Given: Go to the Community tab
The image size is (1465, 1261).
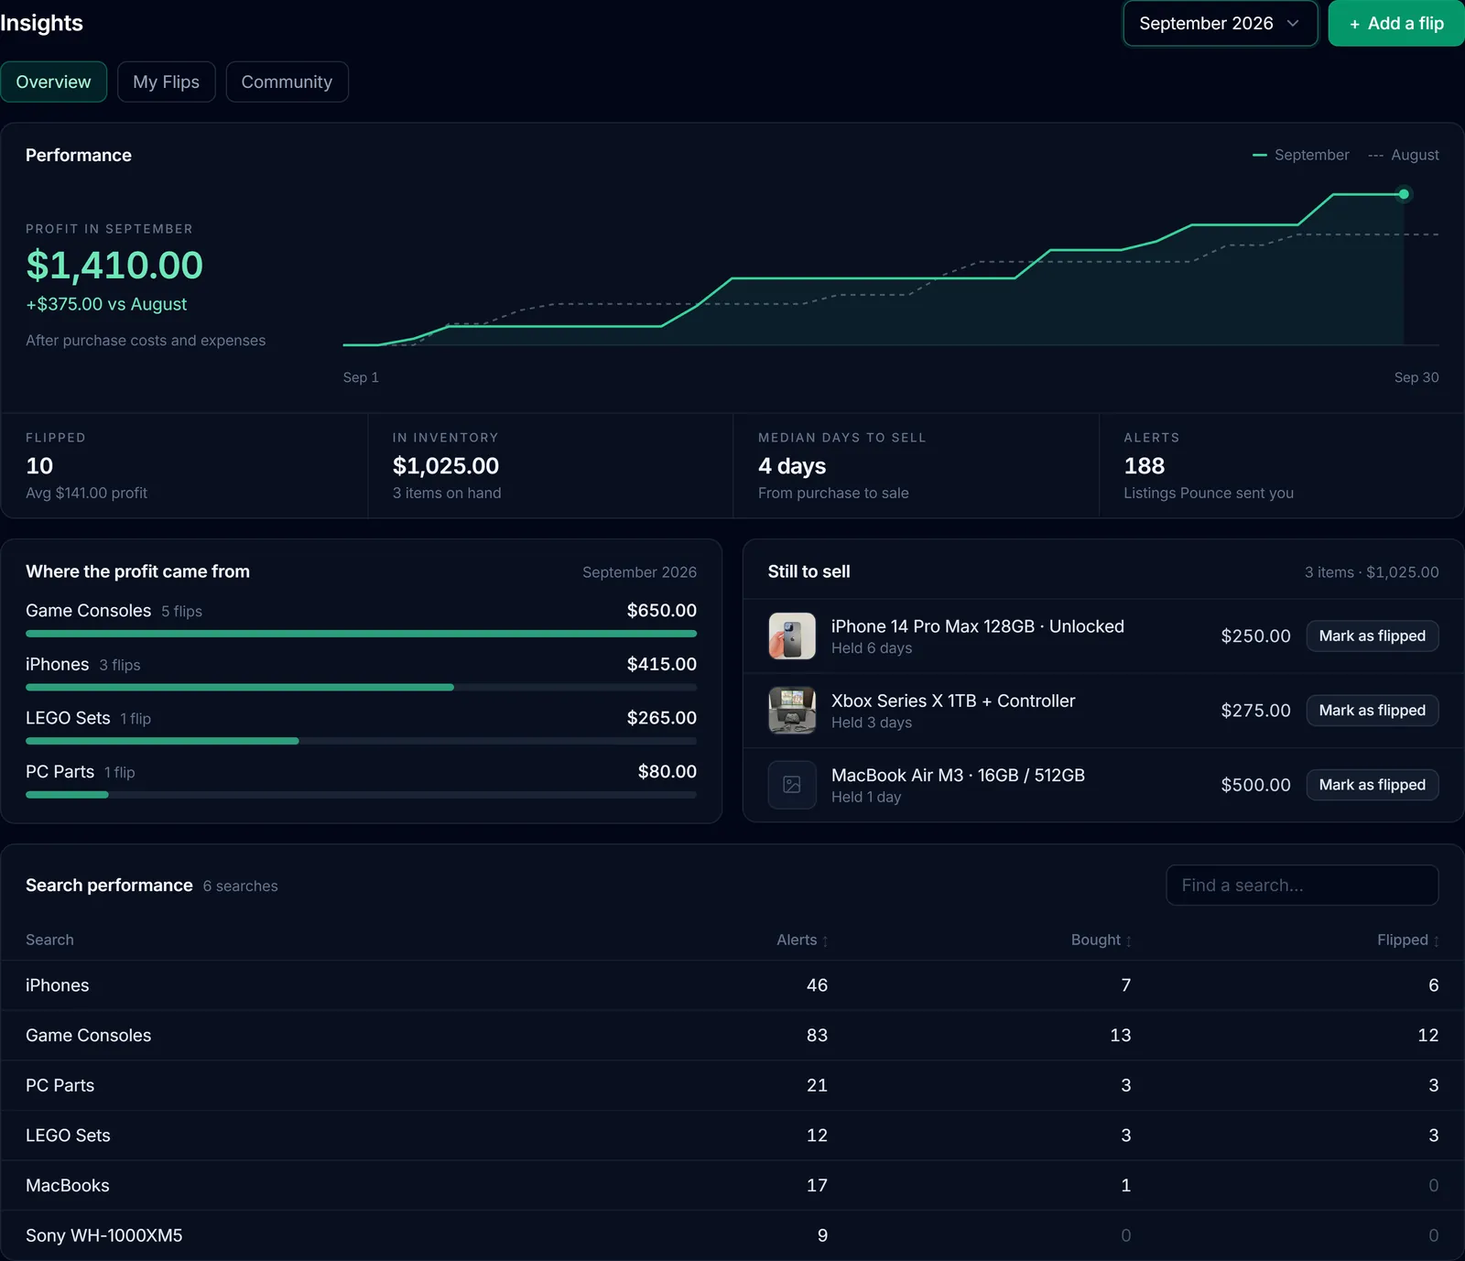Looking at the screenshot, I should tap(287, 82).
